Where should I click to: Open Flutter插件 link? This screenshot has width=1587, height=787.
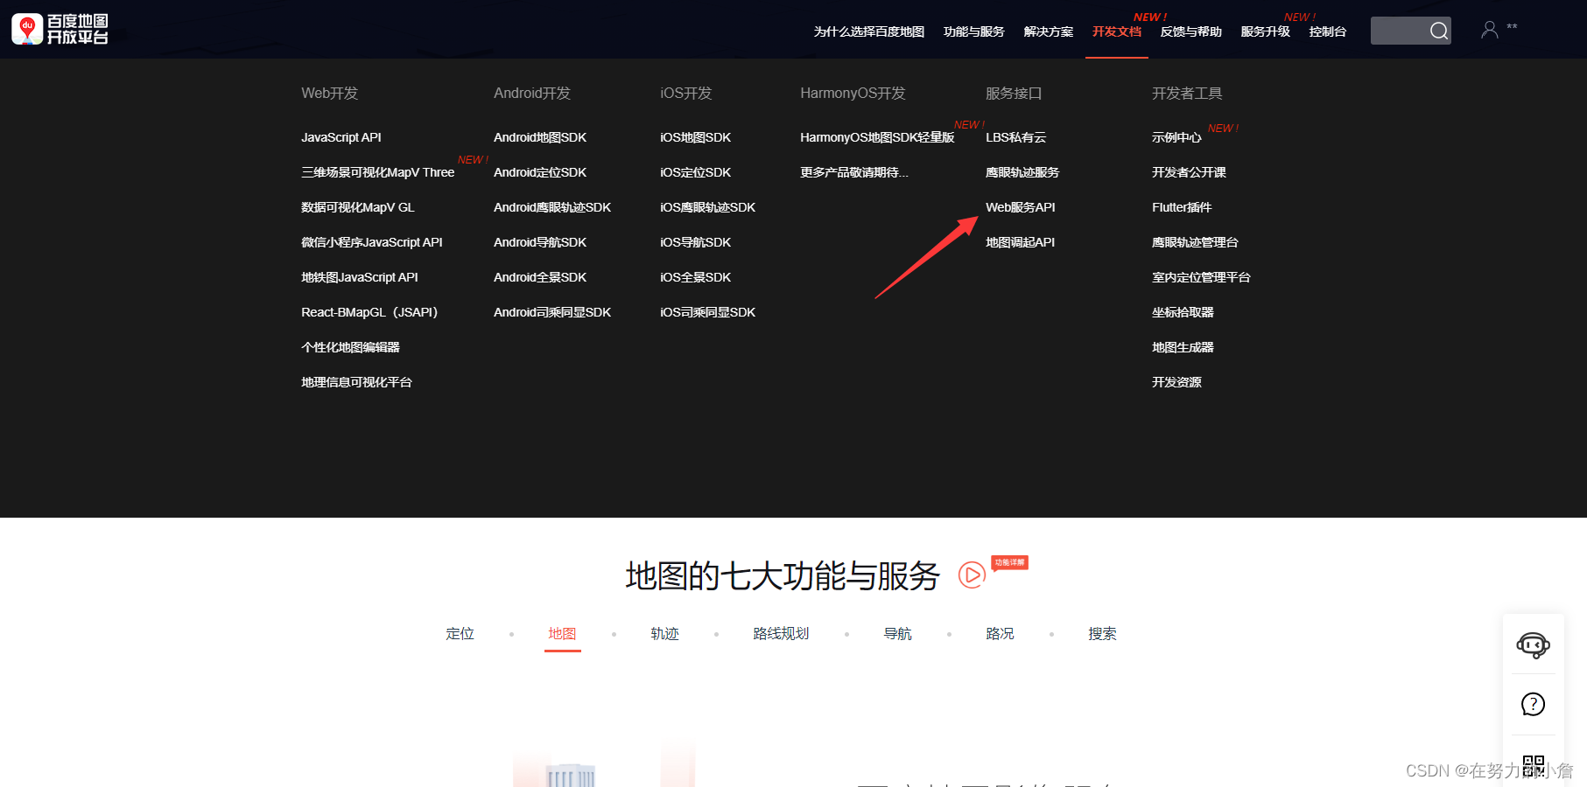pos(1182,207)
